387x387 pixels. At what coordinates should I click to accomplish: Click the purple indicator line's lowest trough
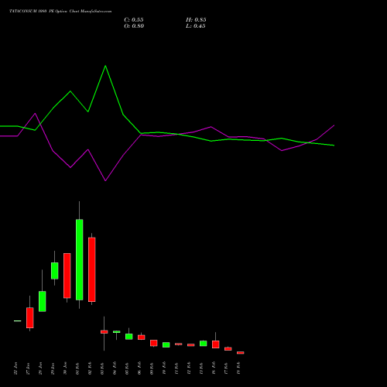[105, 180]
